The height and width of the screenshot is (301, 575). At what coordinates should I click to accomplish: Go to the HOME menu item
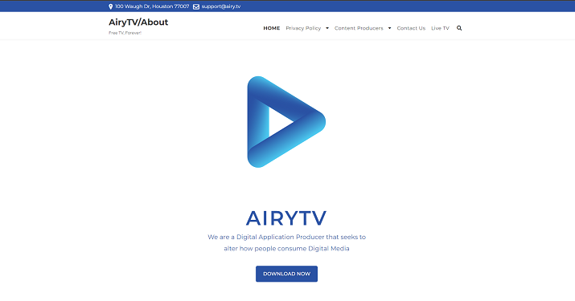pyautogui.click(x=271, y=28)
